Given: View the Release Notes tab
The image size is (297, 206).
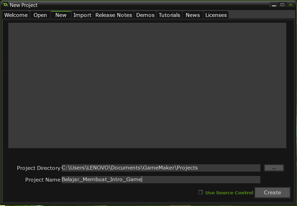Looking at the screenshot, I should [114, 15].
